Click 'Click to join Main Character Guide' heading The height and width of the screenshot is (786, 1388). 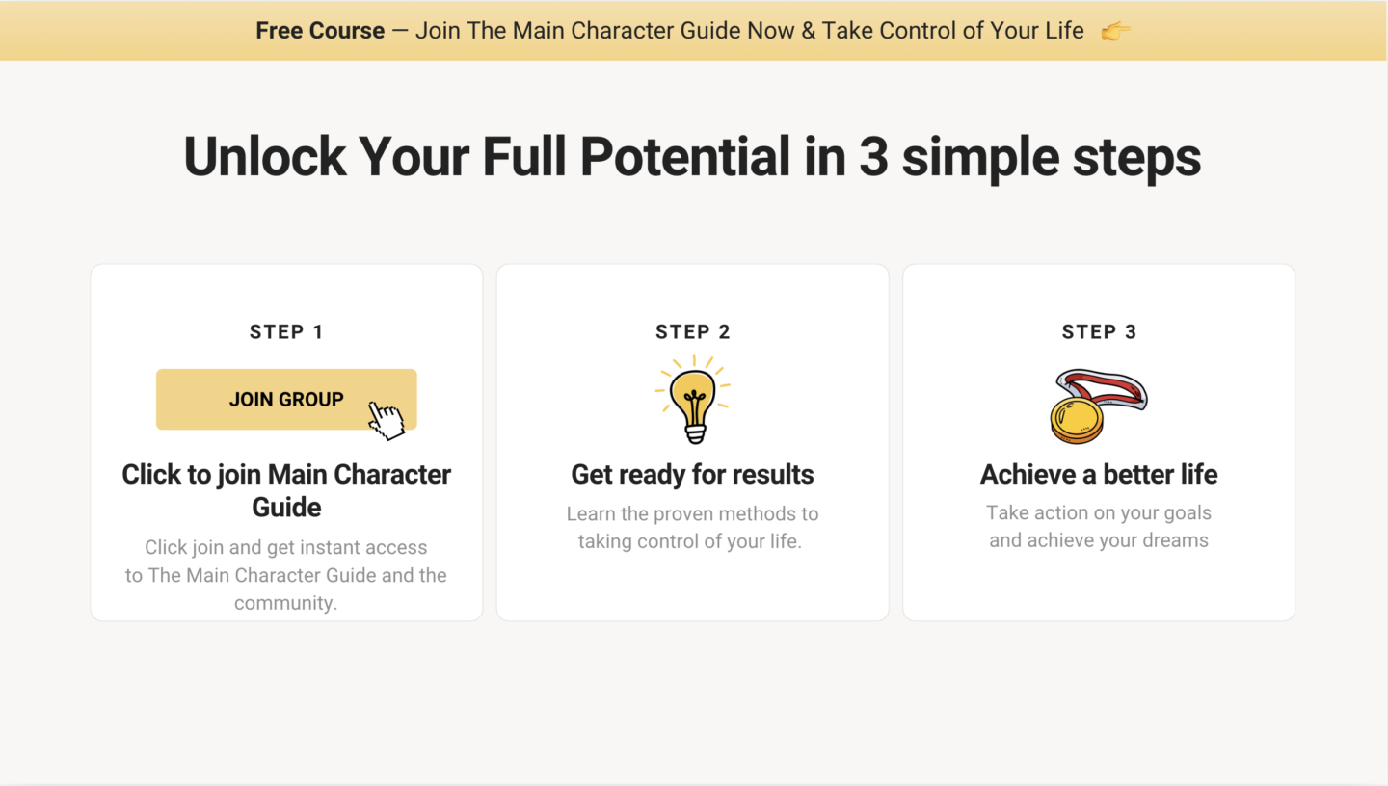coord(286,490)
